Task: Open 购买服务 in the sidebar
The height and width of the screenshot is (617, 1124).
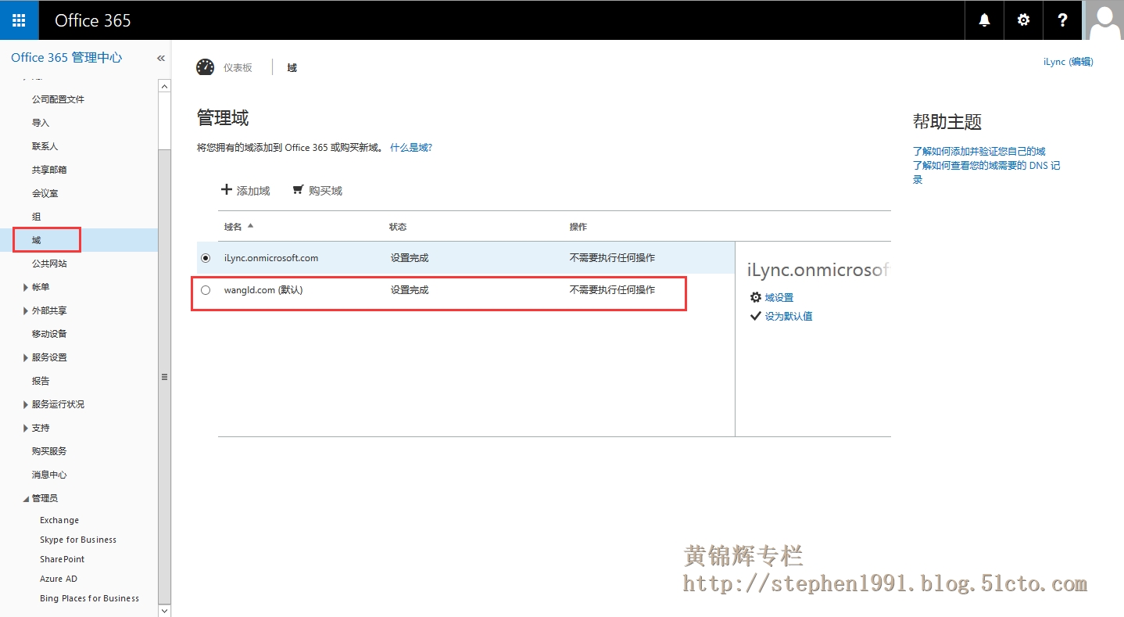Action: coord(49,451)
